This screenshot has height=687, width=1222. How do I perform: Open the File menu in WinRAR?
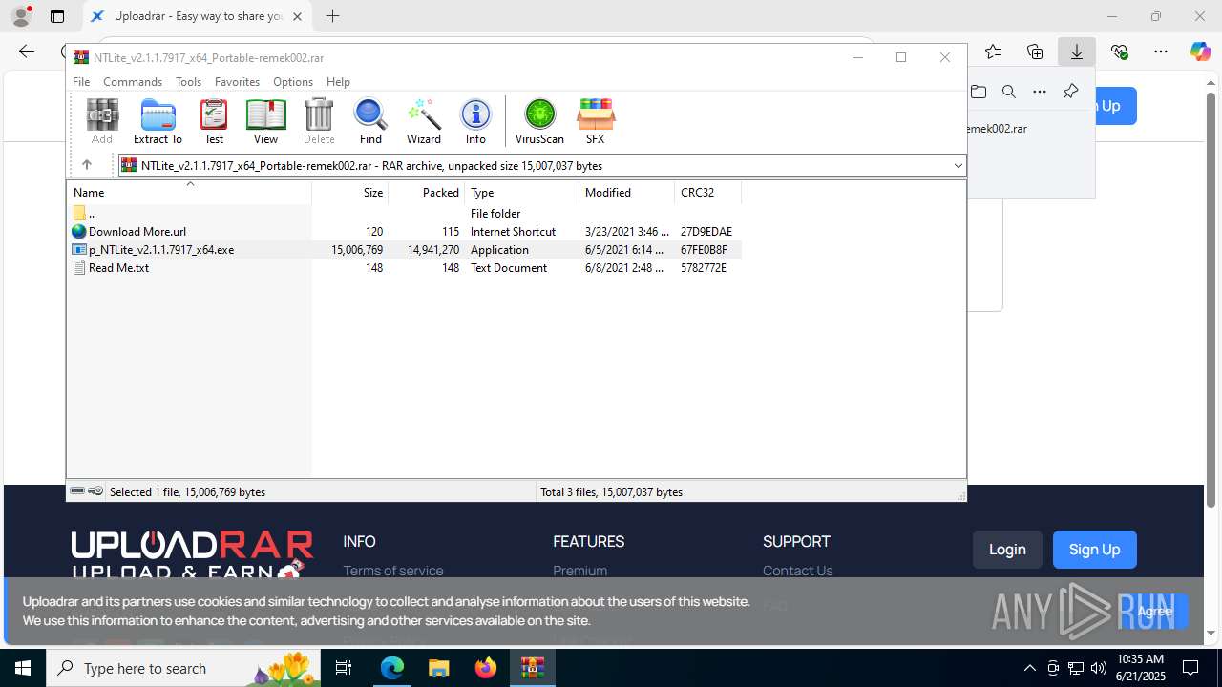81,82
